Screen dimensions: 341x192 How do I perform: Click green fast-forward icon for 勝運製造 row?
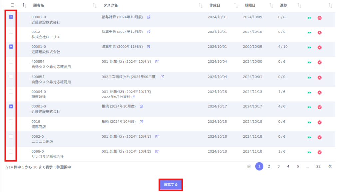[x=309, y=93]
